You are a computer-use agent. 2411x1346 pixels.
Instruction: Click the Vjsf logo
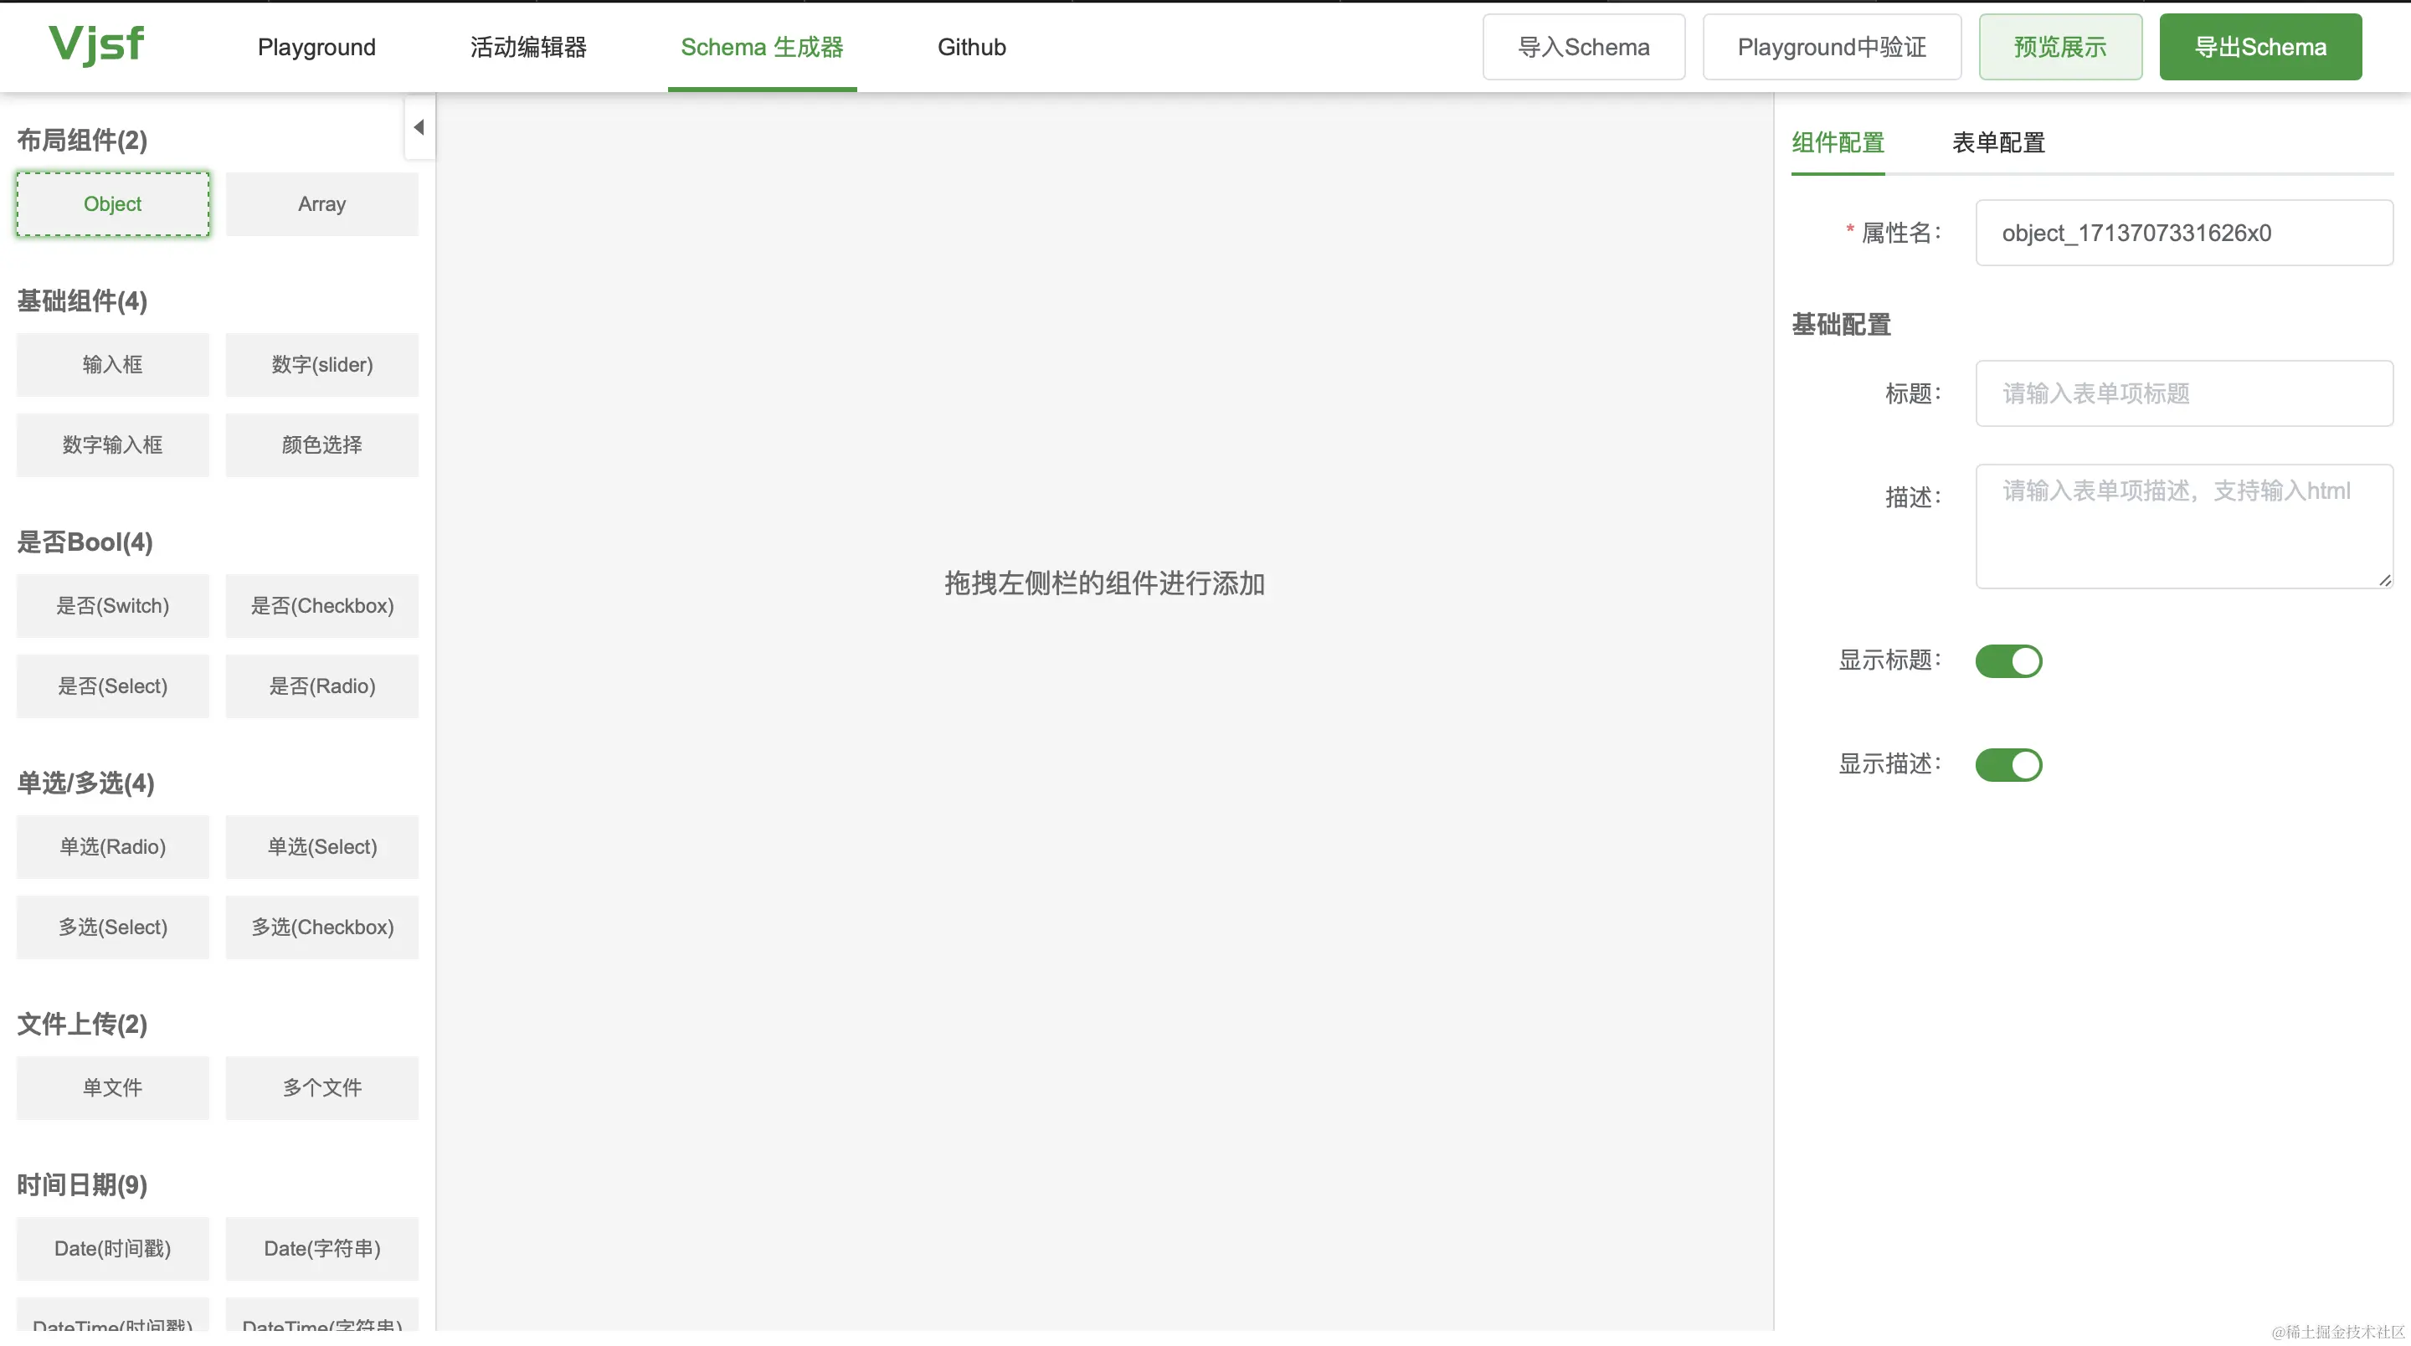(x=96, y=44)
